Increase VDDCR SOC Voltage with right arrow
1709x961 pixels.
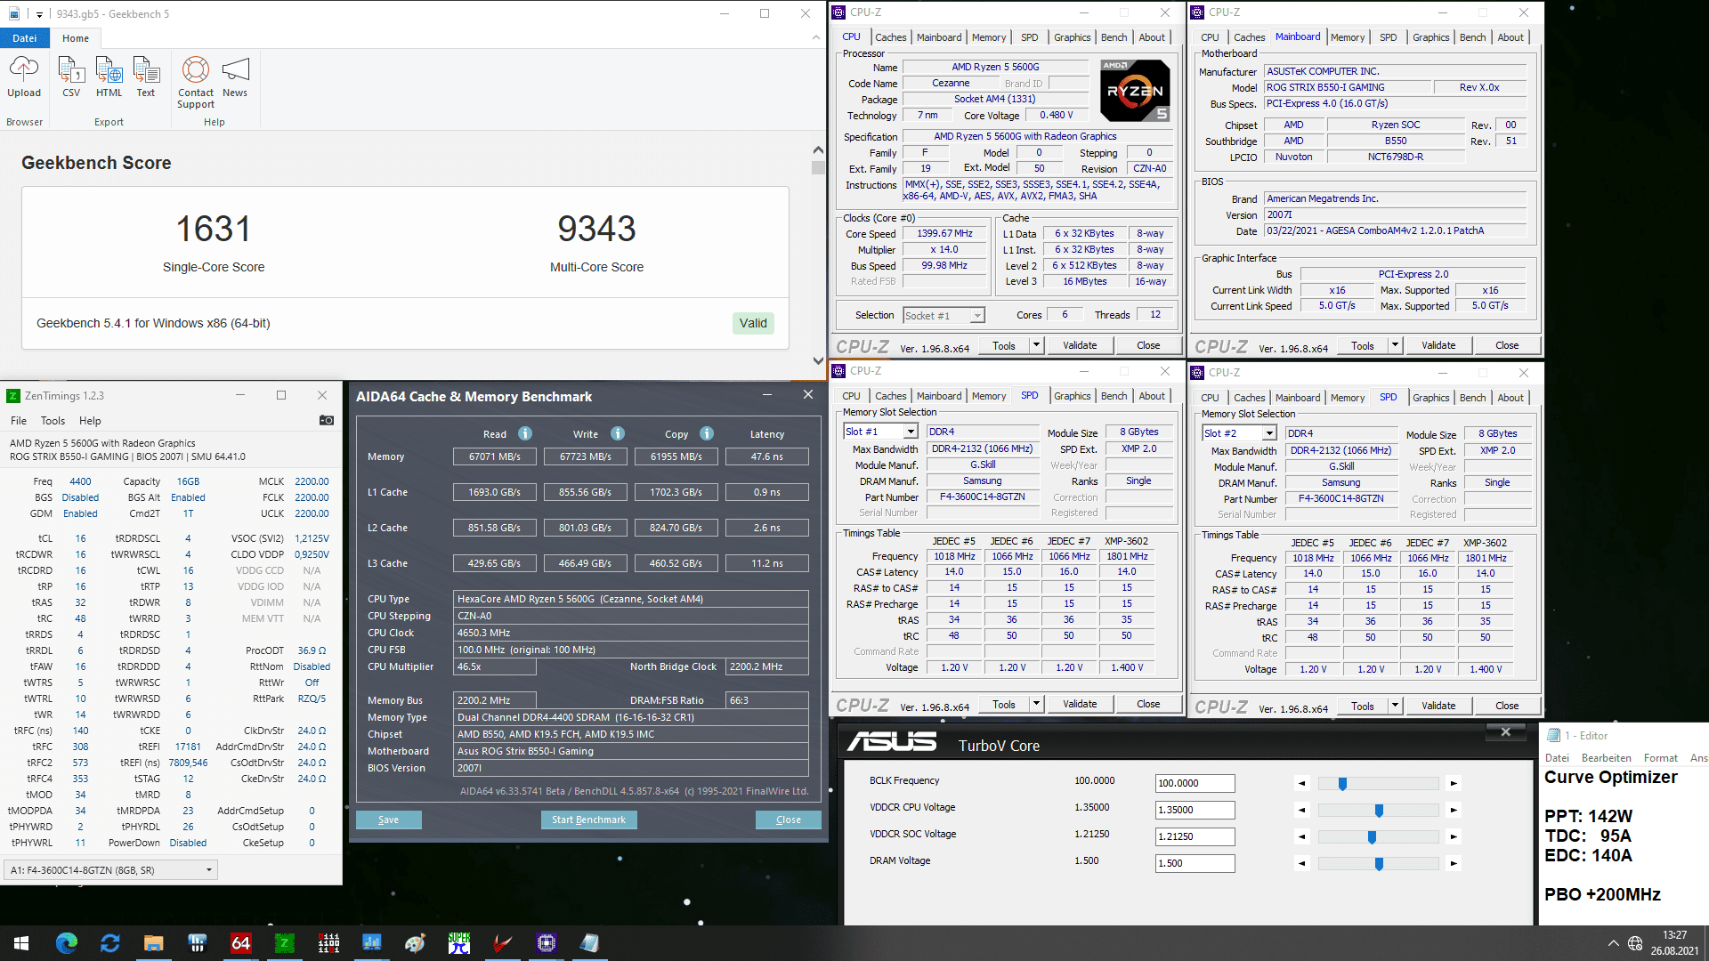pos(1454,836)
